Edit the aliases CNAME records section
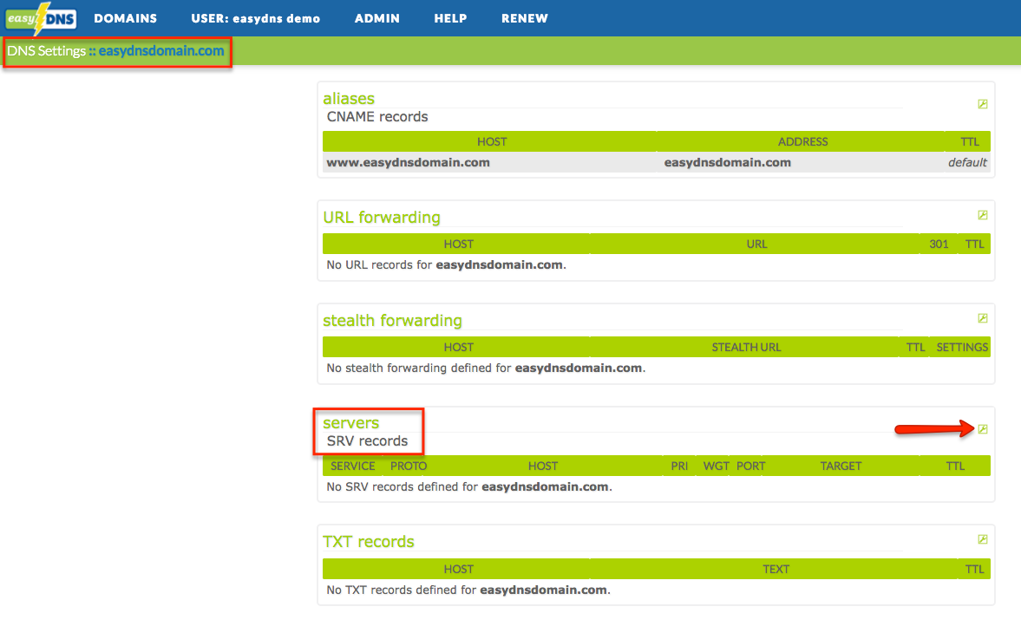1021x626 pixels. coord(983,104)
